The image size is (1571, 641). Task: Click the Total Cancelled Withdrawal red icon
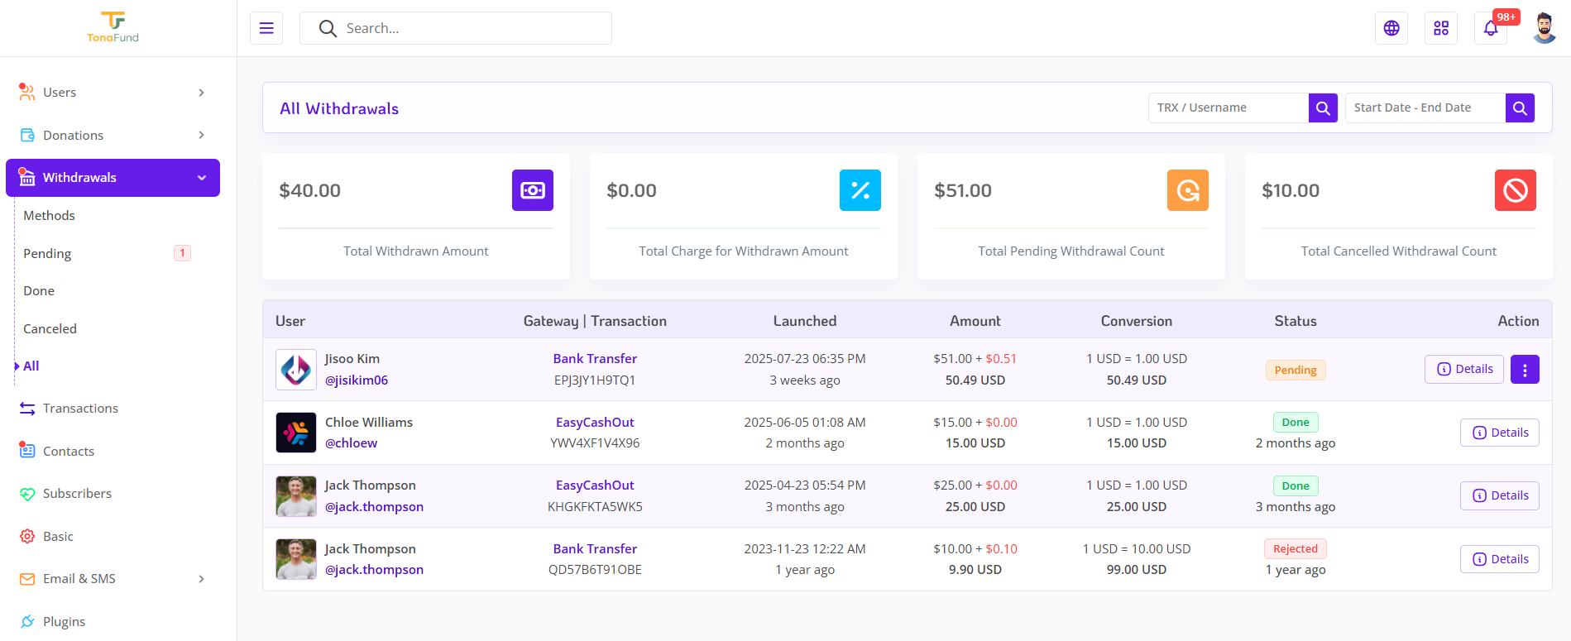[1516, 190]
